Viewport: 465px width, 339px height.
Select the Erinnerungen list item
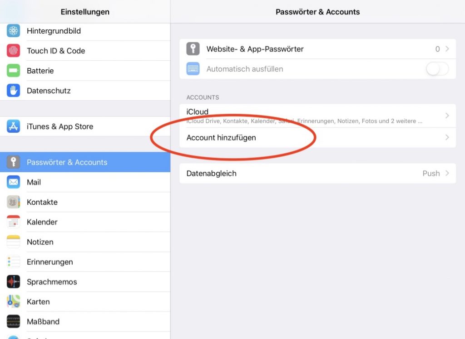[x=85, y=262]
